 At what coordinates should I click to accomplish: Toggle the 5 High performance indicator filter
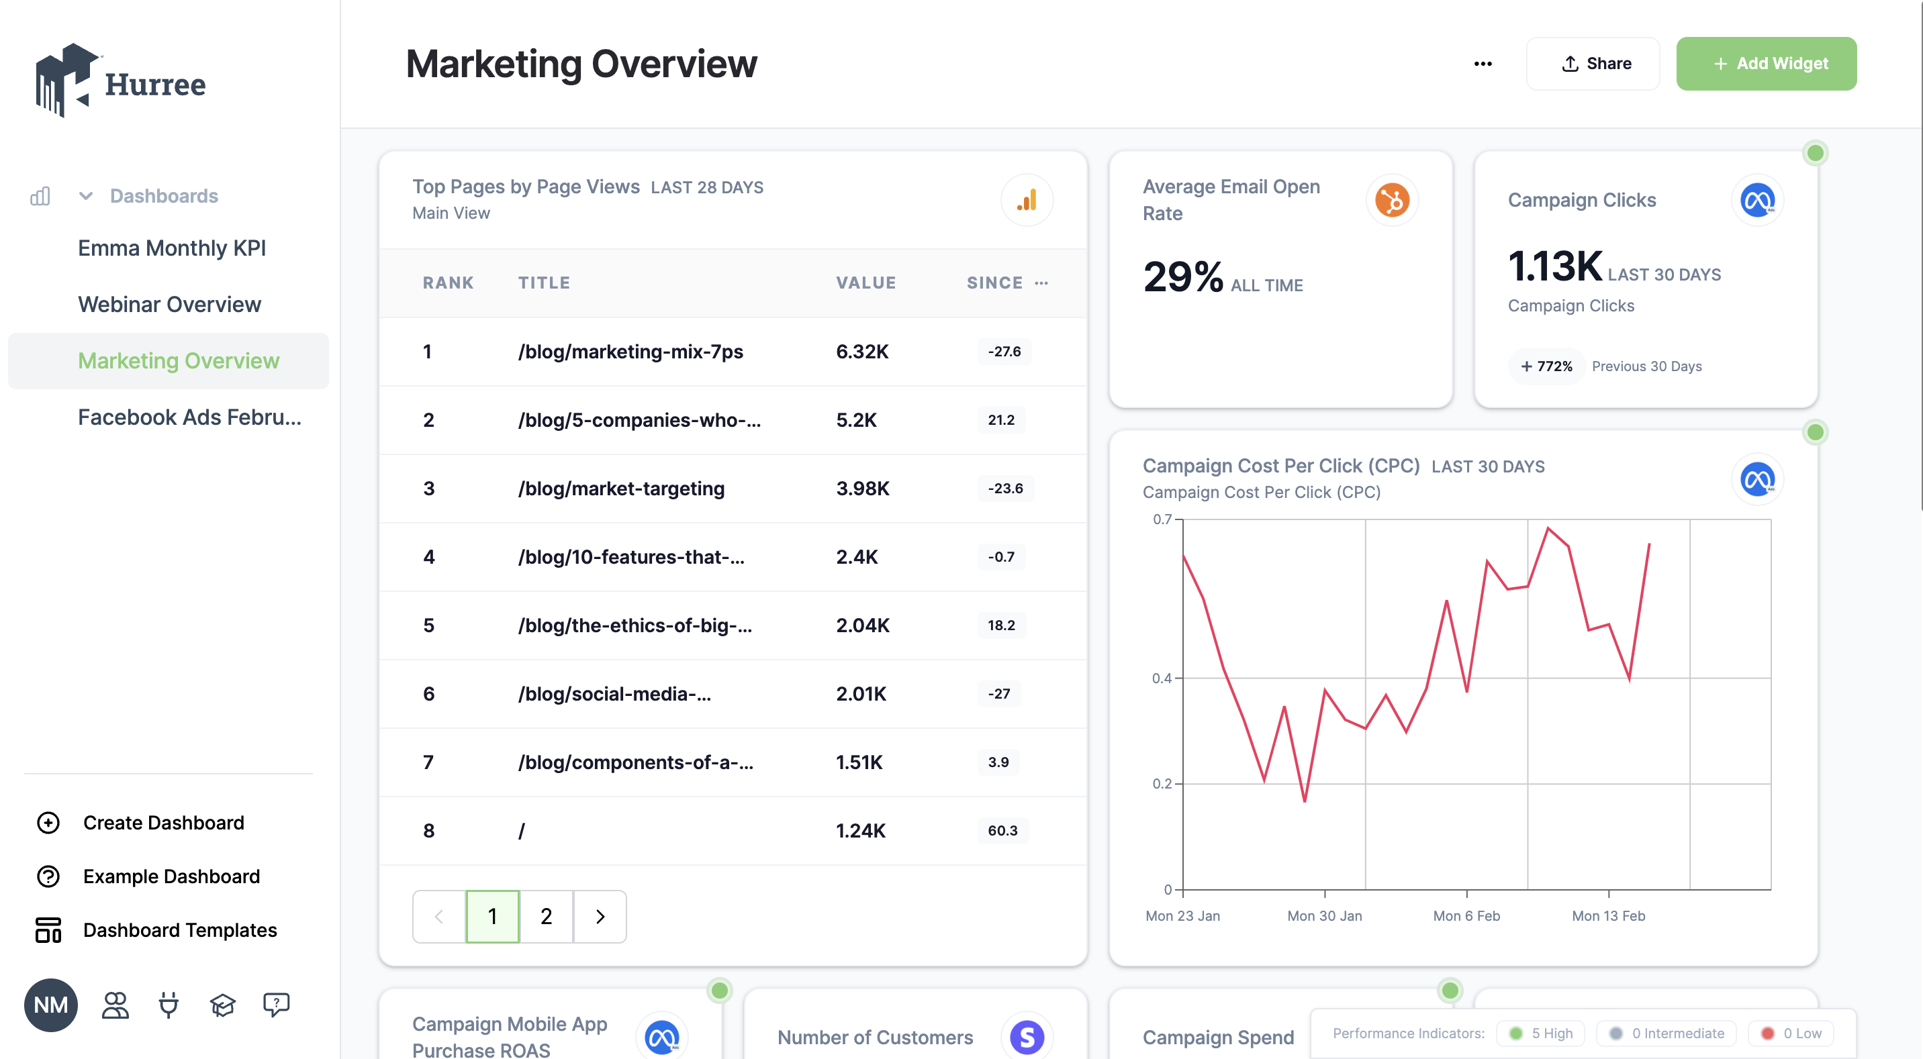(1540, 1033)
